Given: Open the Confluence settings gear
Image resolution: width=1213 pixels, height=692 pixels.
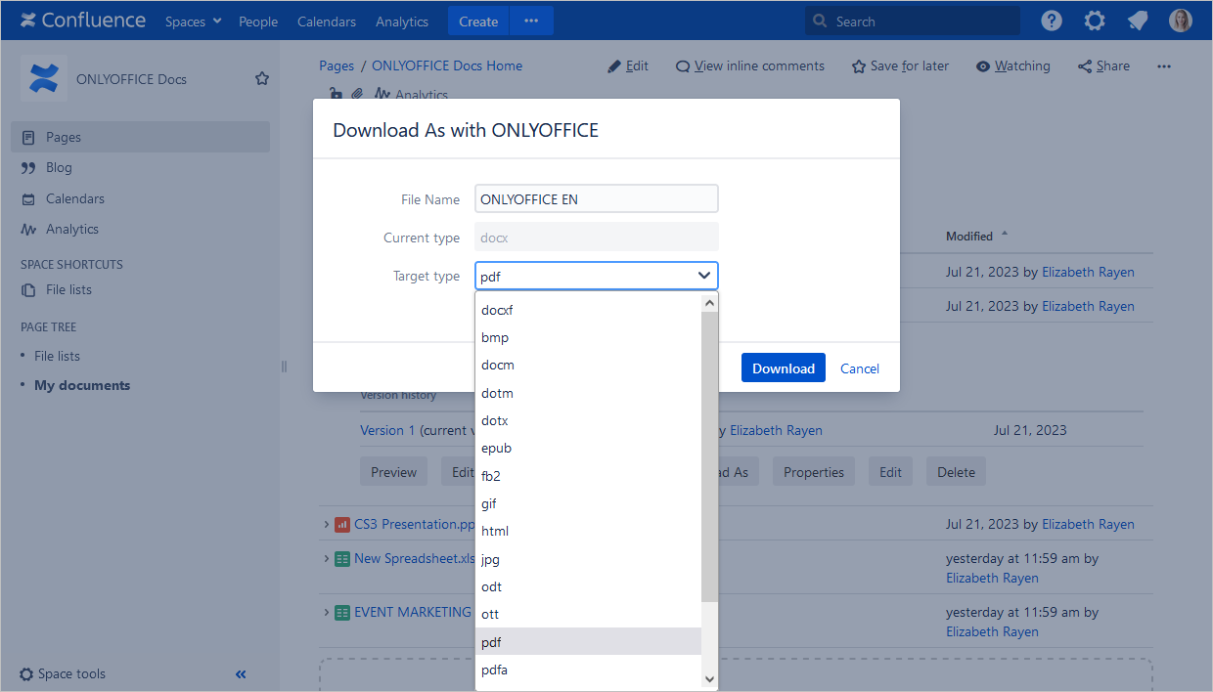Looking at the screenshot, I should pyautogui.click(x=1094, y=20).
